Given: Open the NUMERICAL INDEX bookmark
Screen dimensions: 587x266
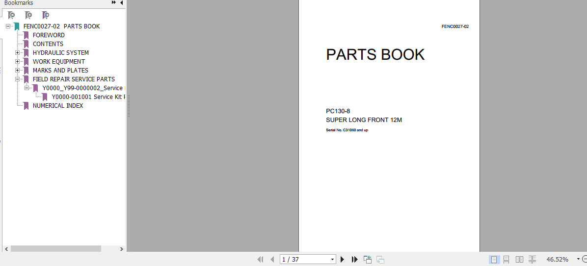Looking at the screenshot, I should pos(57,106).
